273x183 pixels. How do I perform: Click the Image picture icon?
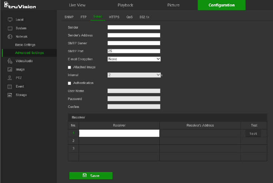pyautogui.click(x=10, y=69)
